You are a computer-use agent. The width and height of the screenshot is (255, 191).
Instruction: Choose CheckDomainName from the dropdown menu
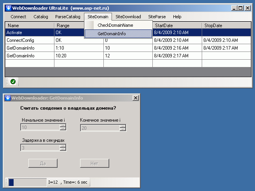point(118,25)
